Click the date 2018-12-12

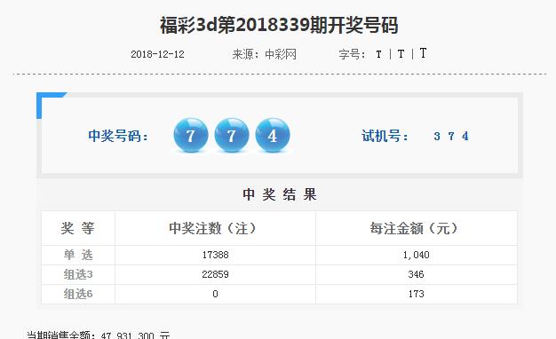tap(157, 54)
